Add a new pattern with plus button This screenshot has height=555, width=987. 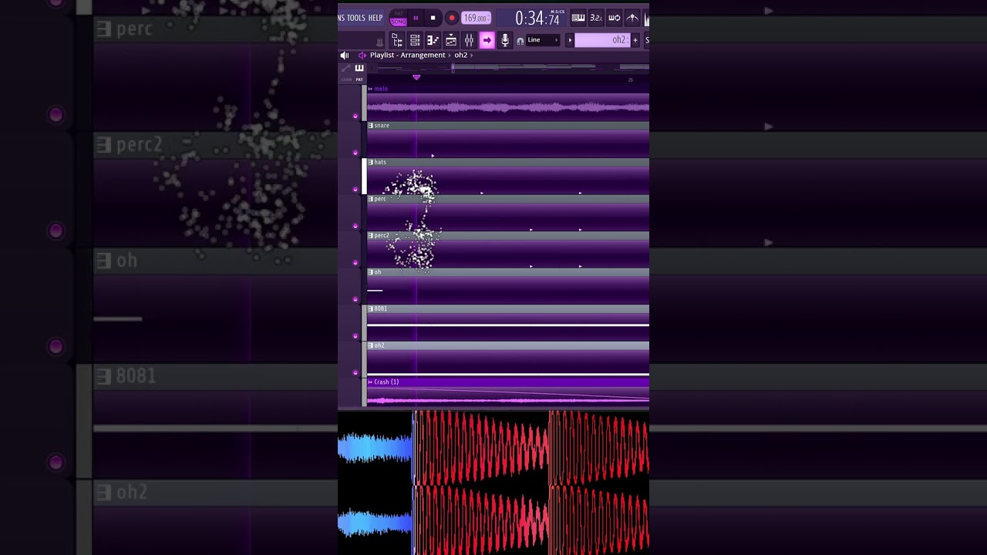point(635,40)
